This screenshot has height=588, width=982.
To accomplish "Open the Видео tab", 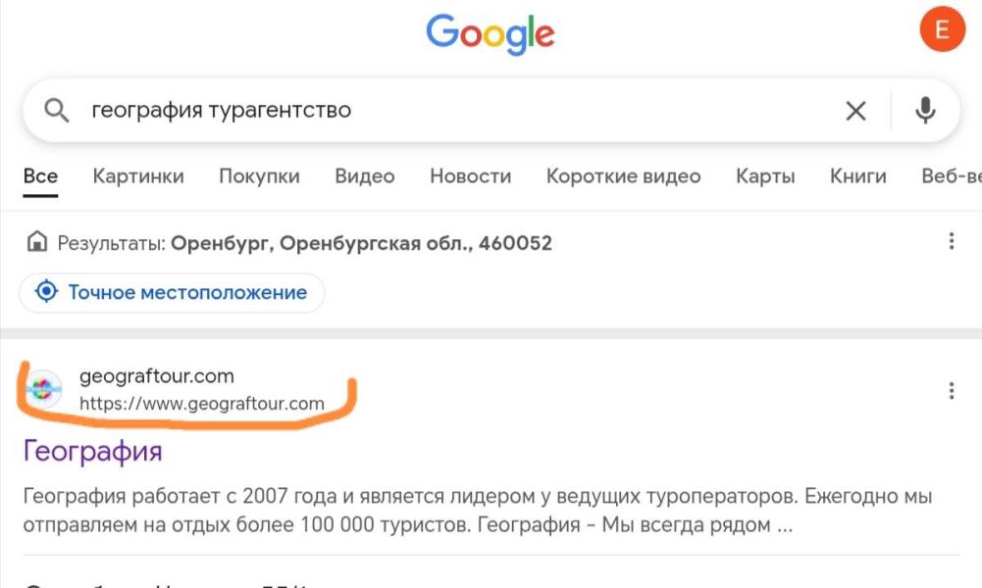I will point(365,176).
